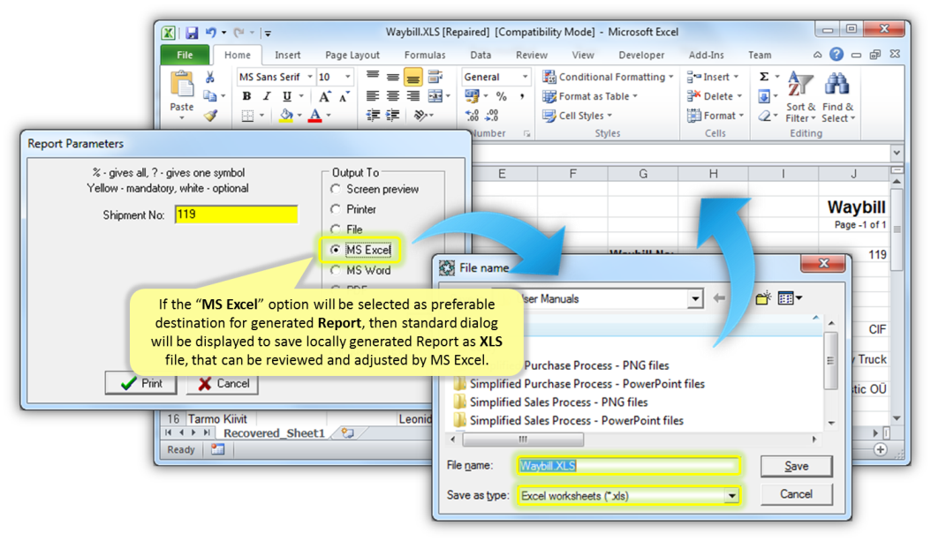The image size is (931, 541).
Task: Expand the Cell Styles dropdown
Action: 609,116
